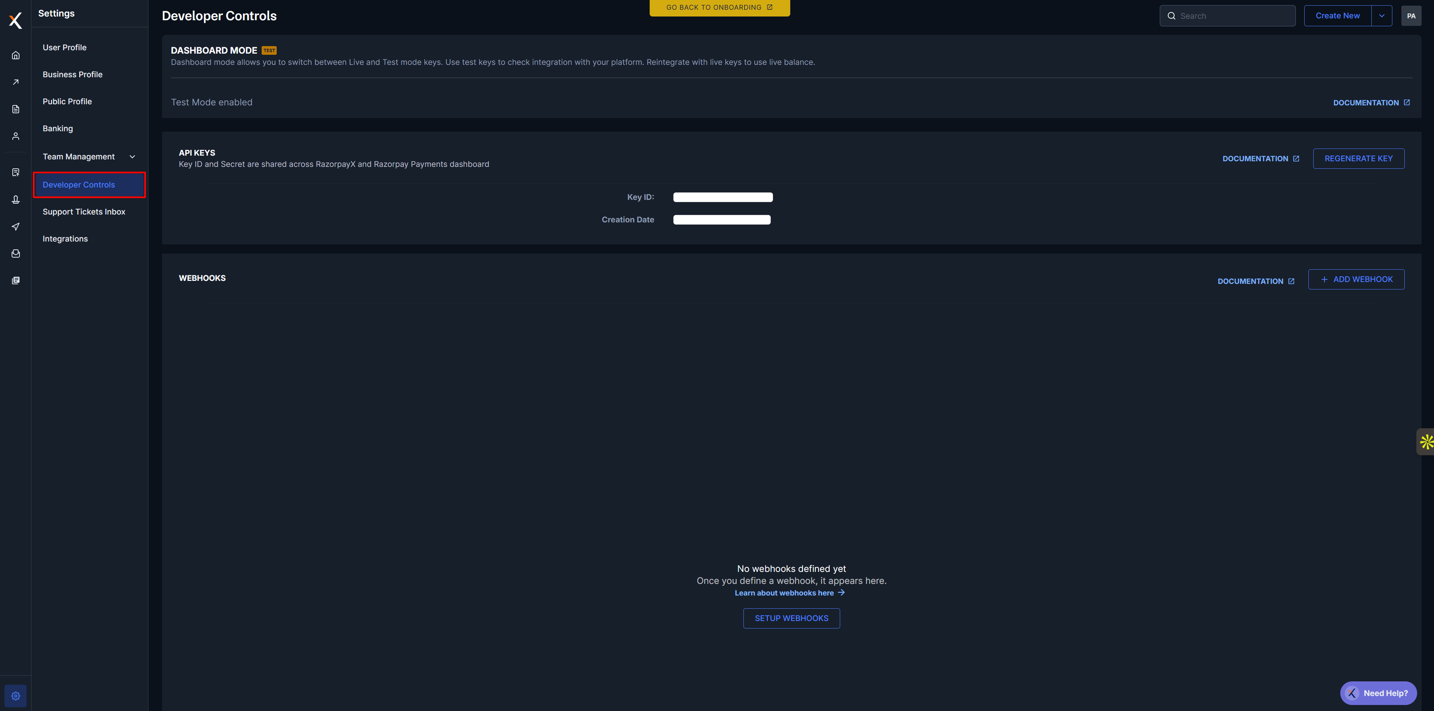Open Need Help chat button

point(1379,693)
